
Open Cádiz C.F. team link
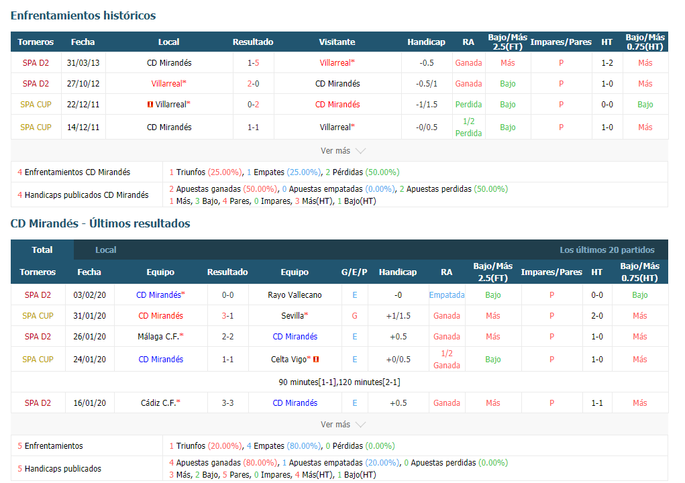[160, 403]
